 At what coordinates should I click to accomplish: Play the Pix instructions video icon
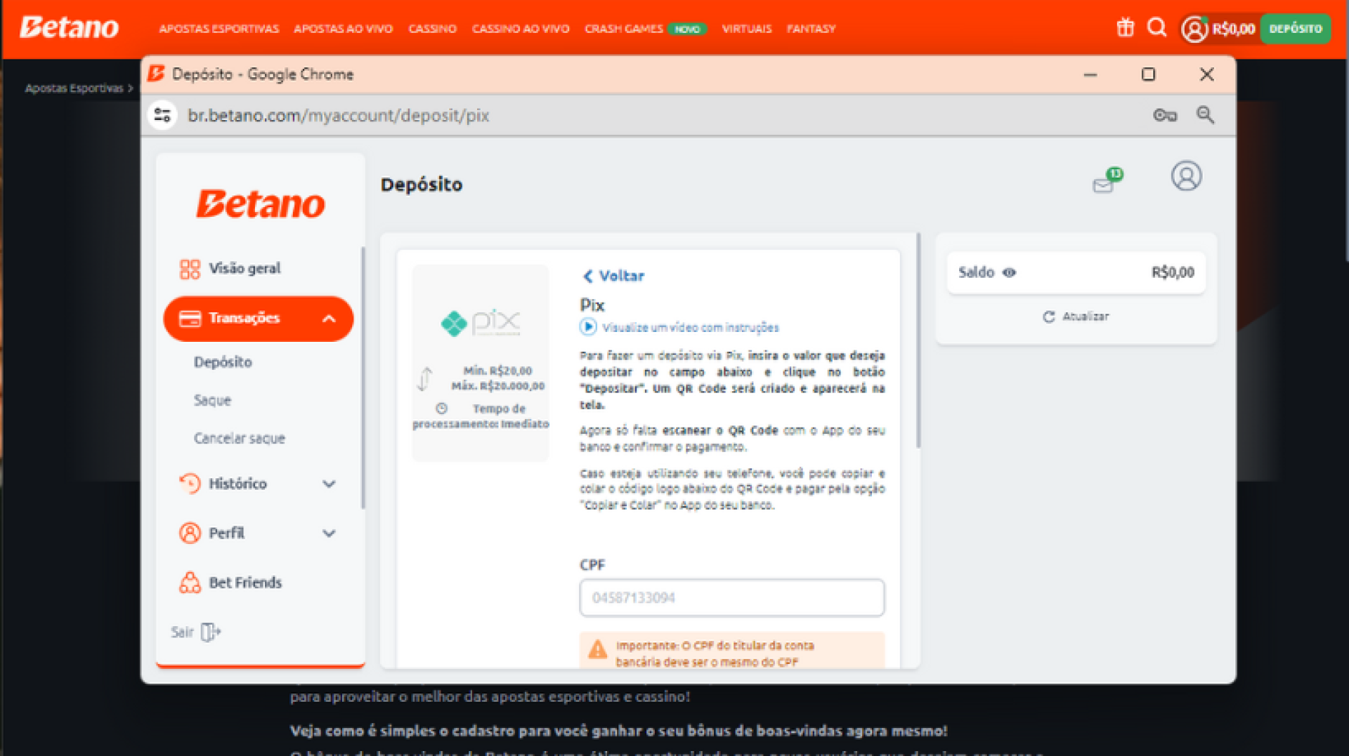click(588, 327)
